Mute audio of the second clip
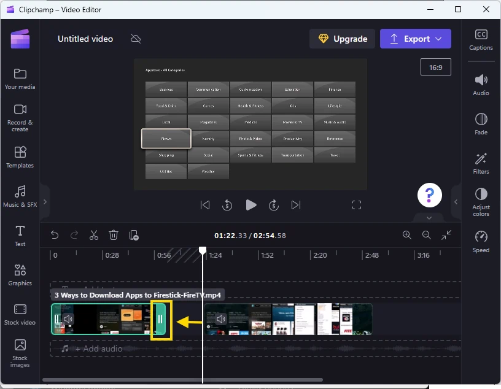 221,318
